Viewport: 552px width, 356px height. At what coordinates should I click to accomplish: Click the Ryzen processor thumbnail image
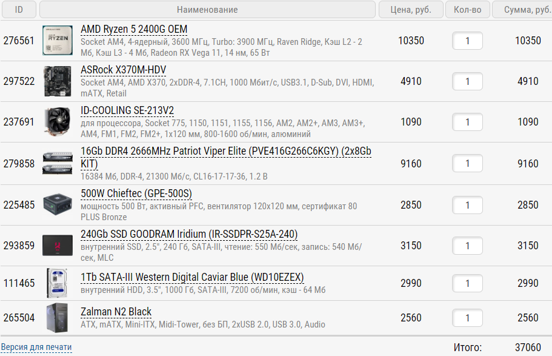point(58,40)
